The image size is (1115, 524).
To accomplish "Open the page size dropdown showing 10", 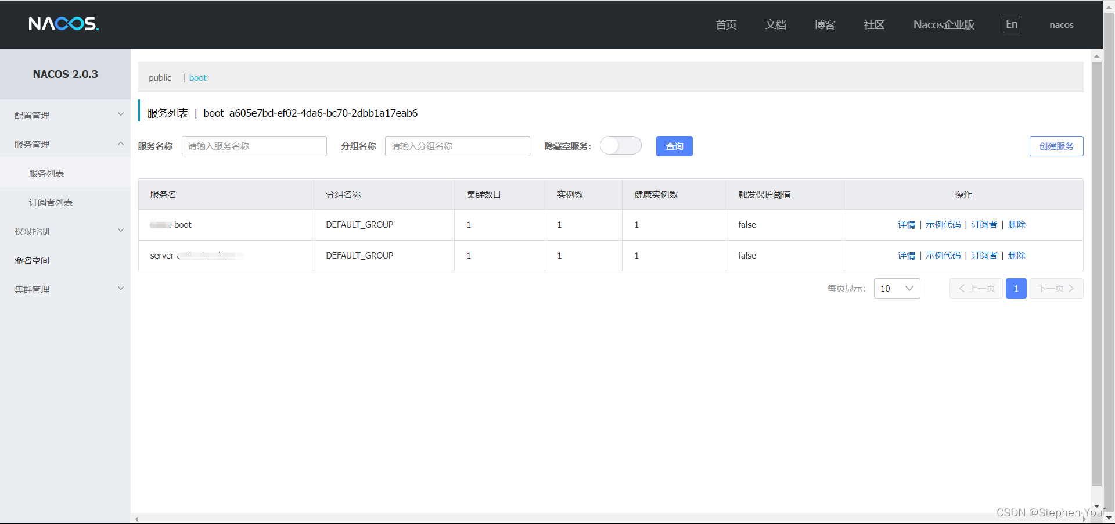I will pyautogui.click(x=897, y=289).
